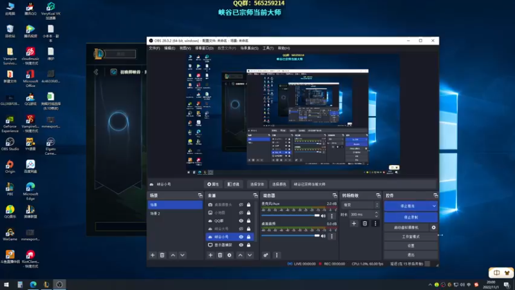This screenshot has height=290, width=515.
Task: Open the transition properties three-dot menu
Action: [375, 224]
